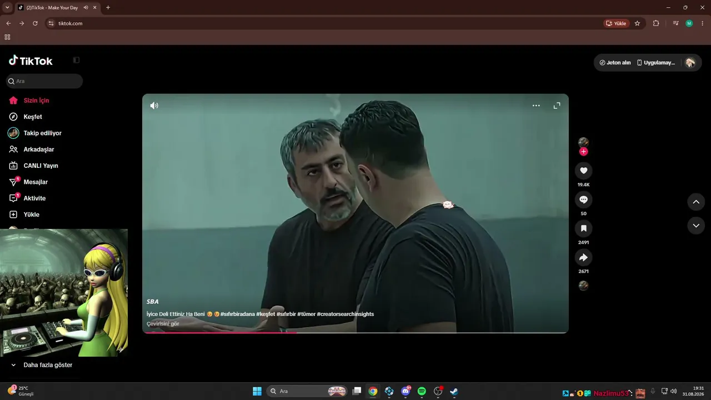View site information for tiktok.com

tap(51, 23)
